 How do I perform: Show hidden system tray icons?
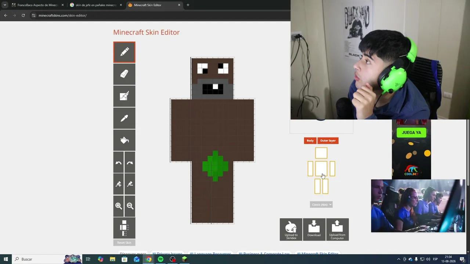pos(399,259)
